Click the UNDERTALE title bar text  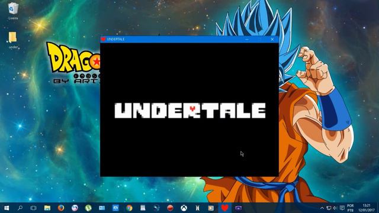(x=116, y=39)
